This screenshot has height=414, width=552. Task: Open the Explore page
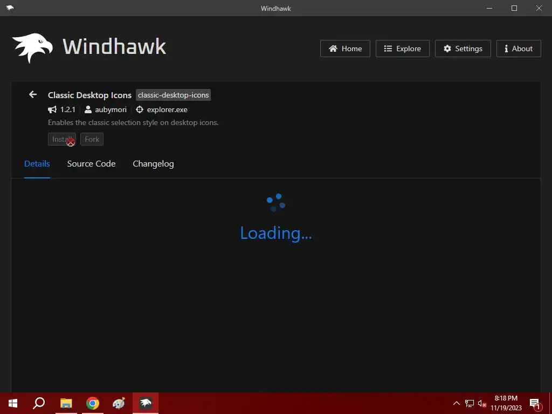pyautogui.click(x=402, y=49)
